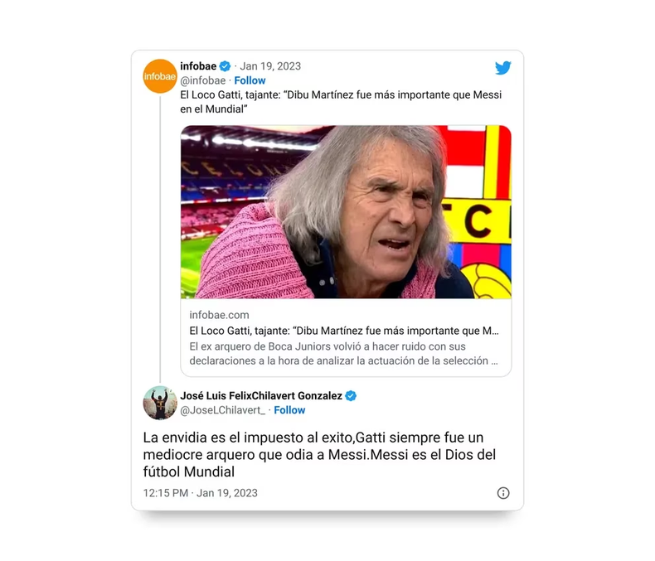Click the Twitter bird logo icon

point(503,68)
